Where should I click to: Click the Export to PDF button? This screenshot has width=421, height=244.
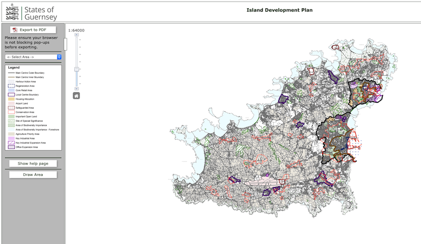tap(33, 30)
